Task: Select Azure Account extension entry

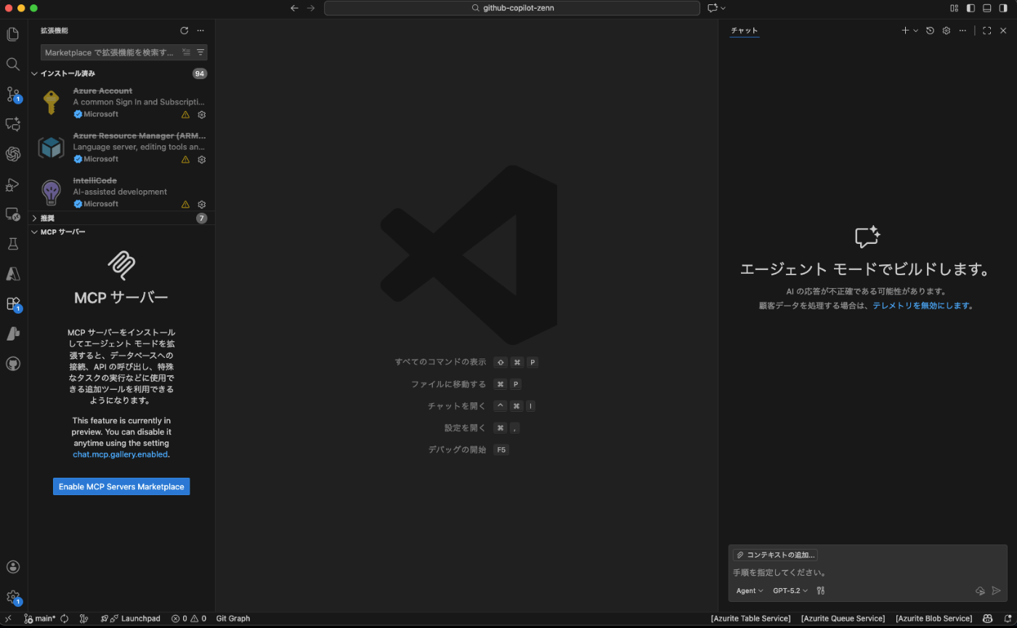Action: 121,102
